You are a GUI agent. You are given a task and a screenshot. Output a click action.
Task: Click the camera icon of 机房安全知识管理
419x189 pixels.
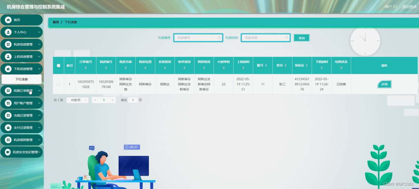pyautogui.click(x=8, y=152)
